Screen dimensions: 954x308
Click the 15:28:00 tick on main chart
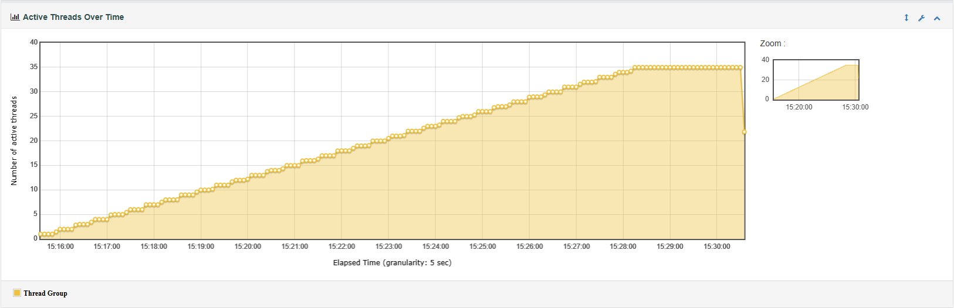[x=623, y=247]
